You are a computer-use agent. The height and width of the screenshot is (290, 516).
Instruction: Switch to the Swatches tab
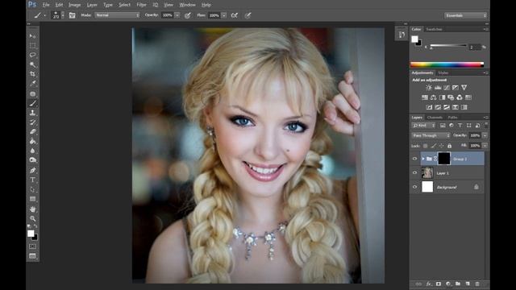[x=434, y=29]
